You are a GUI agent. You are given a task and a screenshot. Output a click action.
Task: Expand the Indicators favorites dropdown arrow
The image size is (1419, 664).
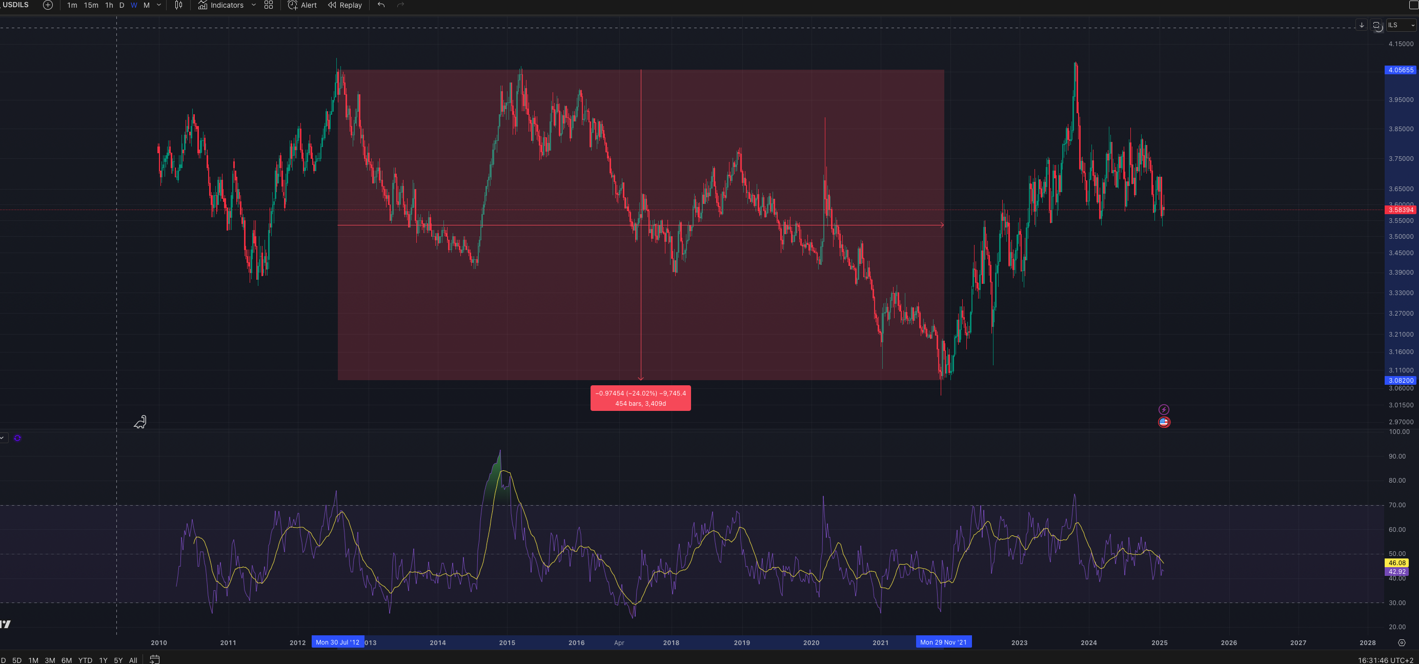pos(253,5)
